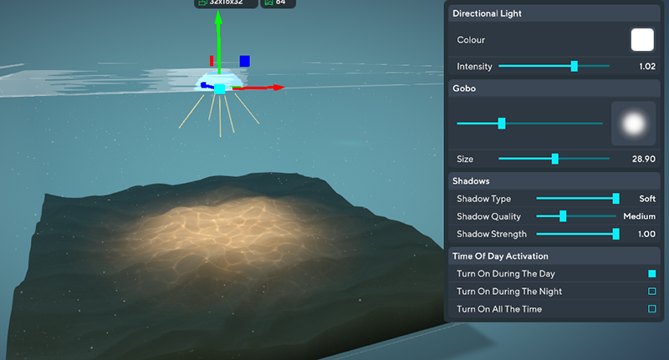Click the Shadow Quality slider handle
Screen dimensions: 669x360
tap(563, 216)
